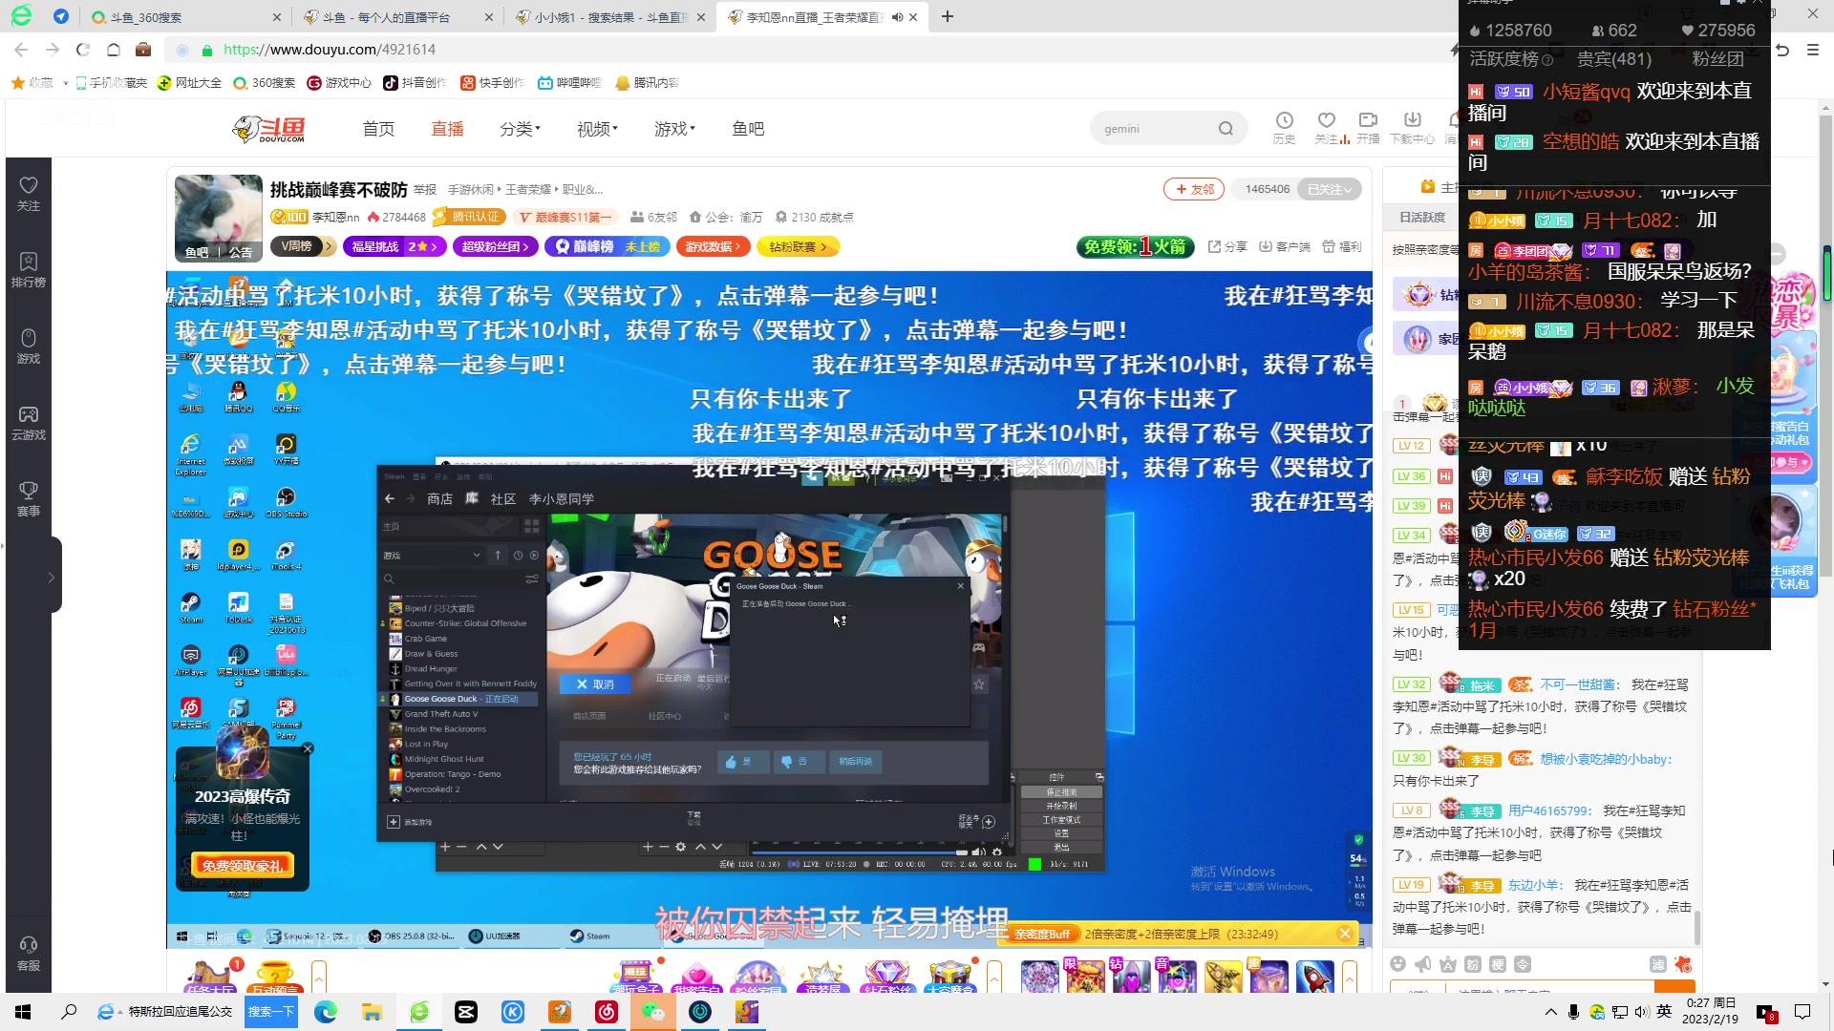Close the 2023高爆传奇 ad popup

(308, 749)
